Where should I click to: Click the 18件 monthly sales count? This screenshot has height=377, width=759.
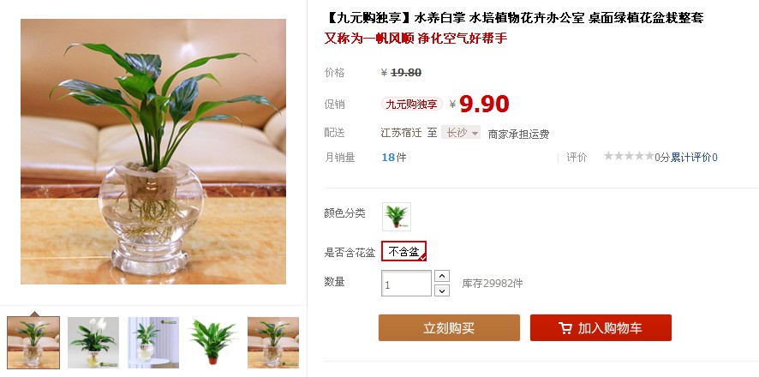point(393,158)
